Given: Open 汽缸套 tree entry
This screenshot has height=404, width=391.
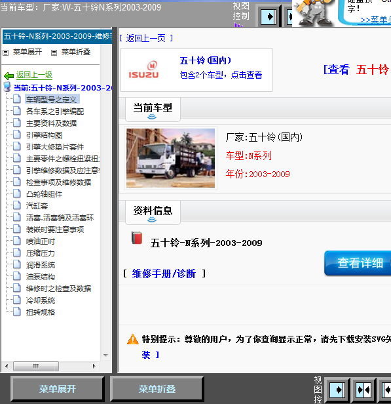Looking at the screenshot, I should click(x=37, y=206).
